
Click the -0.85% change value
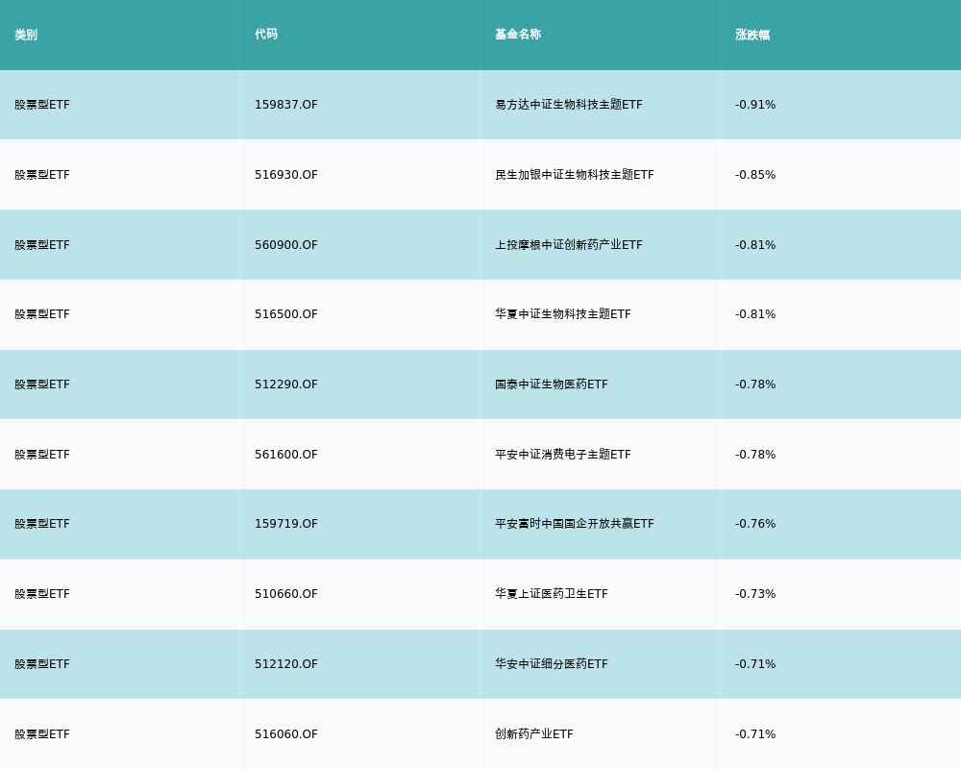755,175
